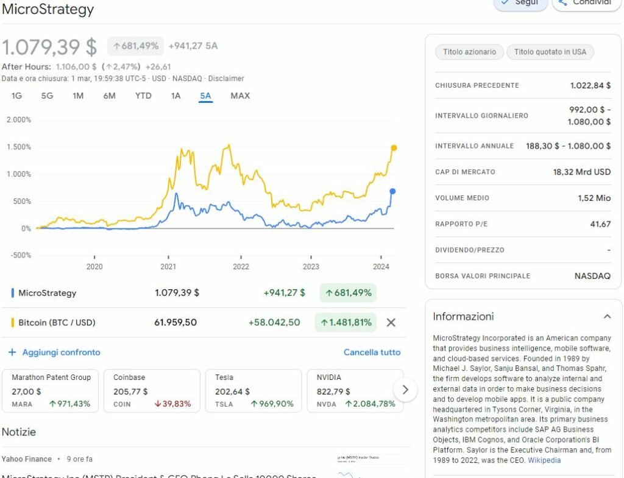Select the 1G time range tab
Image resolution: width=624 pixels, height=478 pixels.
16,96
